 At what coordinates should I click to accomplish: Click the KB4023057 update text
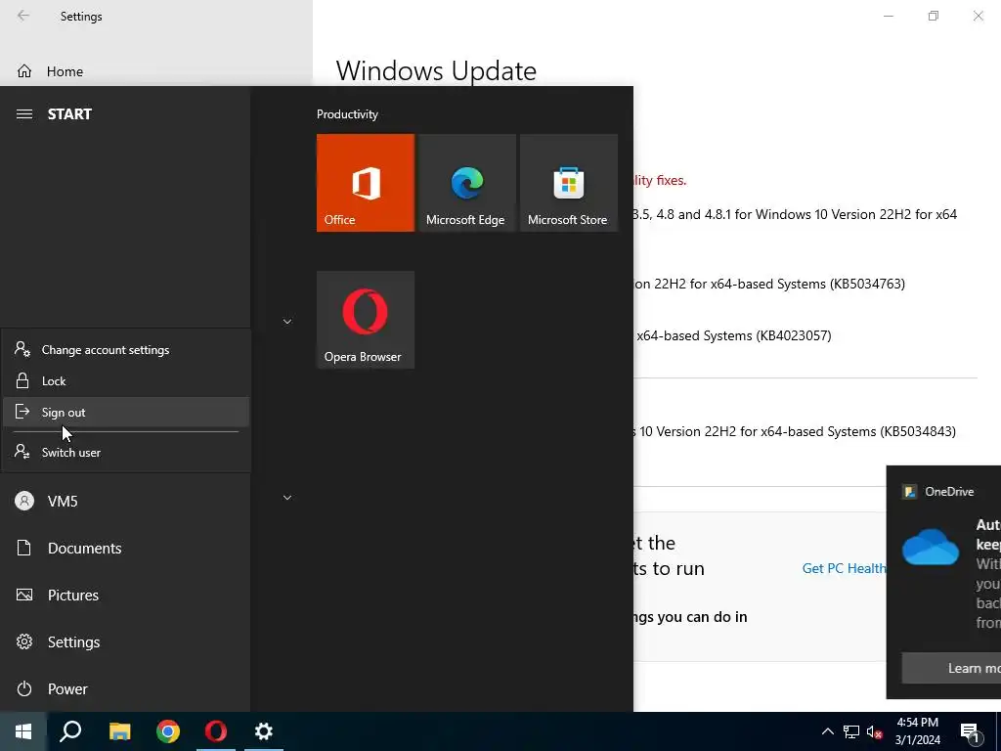coord(733,335)
